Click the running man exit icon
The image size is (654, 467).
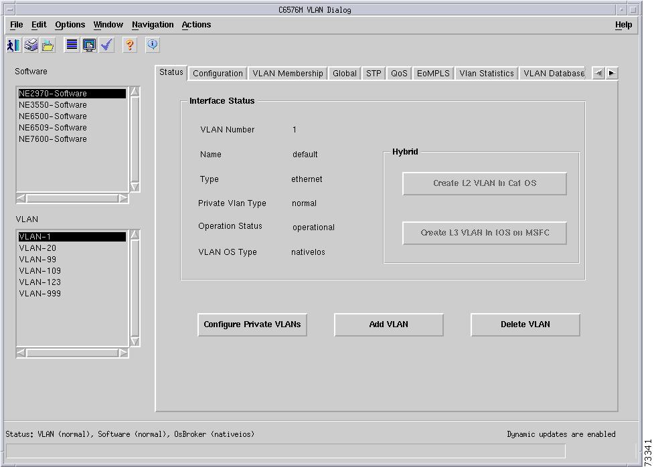click(14, 45)
